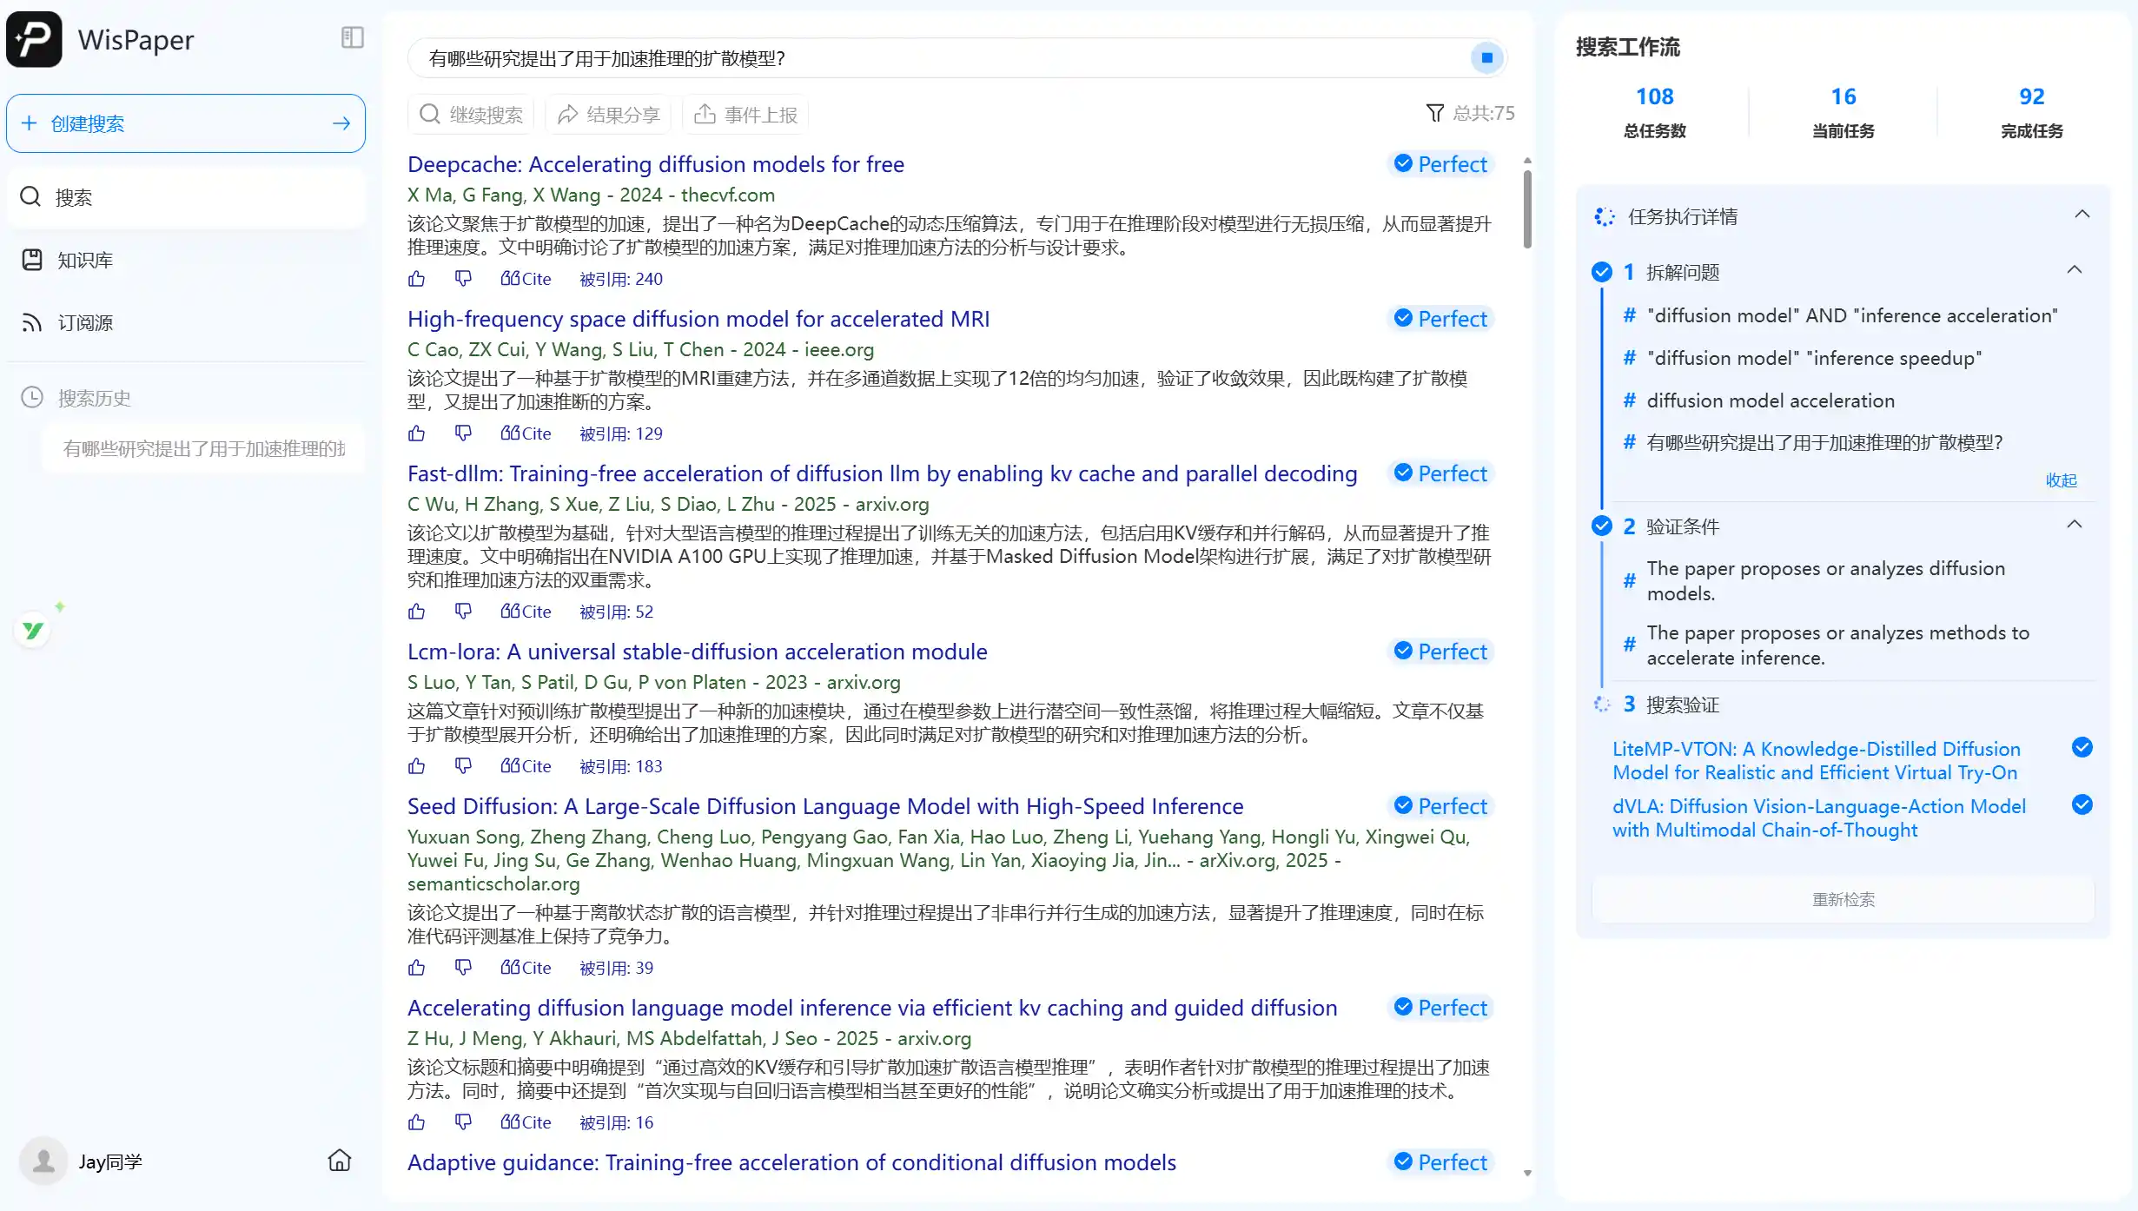Click the green floating assistant icon

(x=34, y=630)
